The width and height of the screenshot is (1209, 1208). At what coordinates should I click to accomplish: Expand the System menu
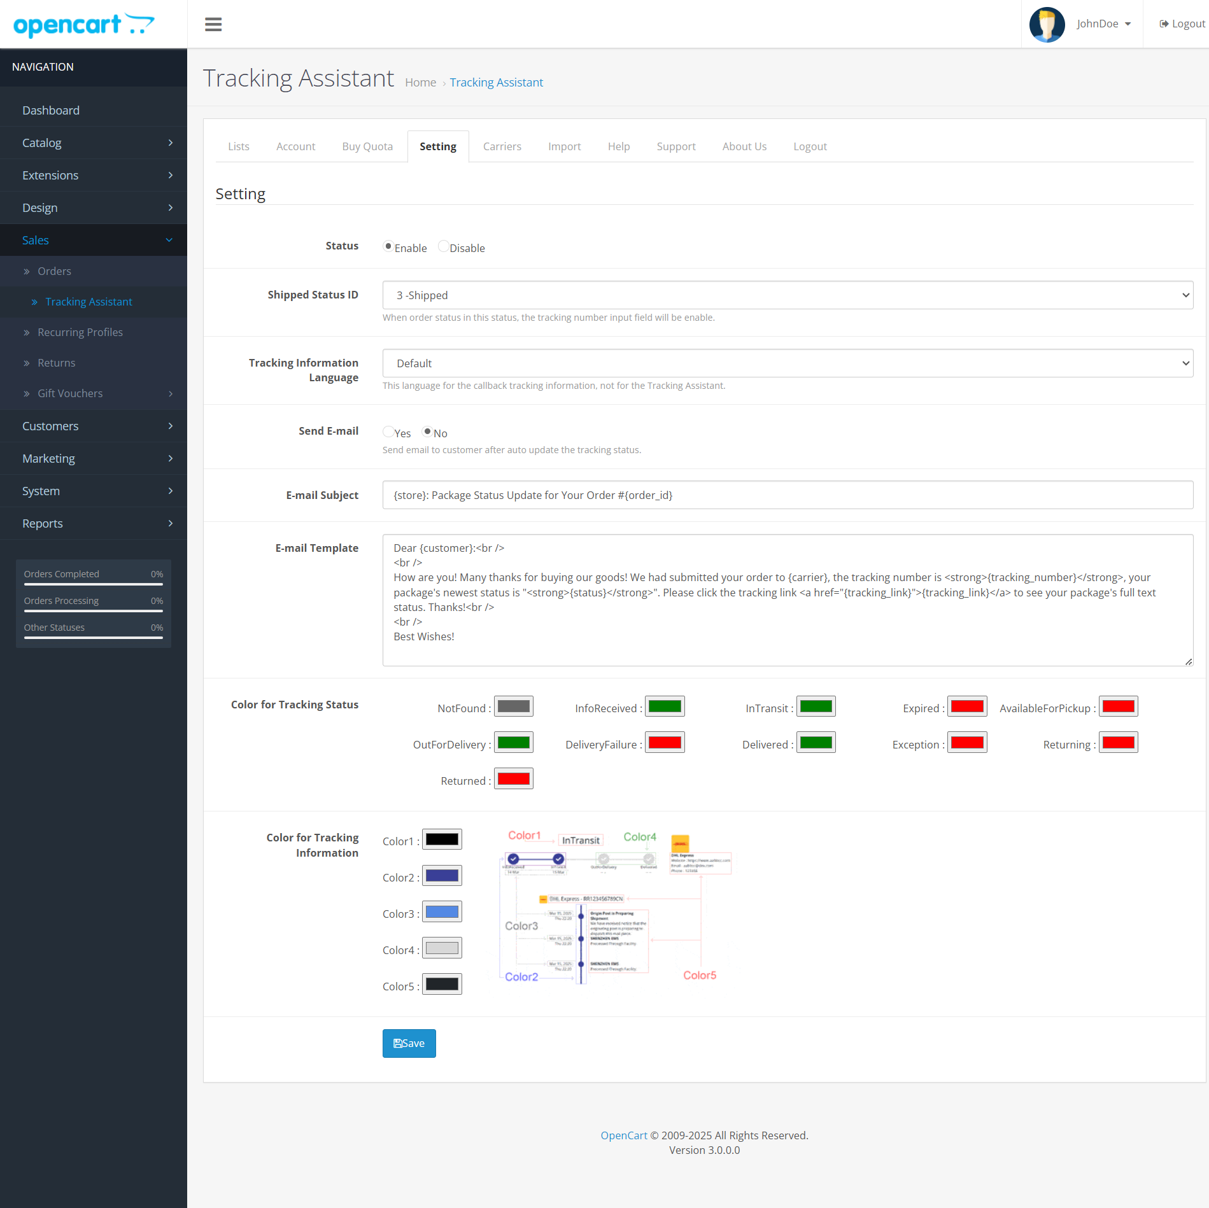tap(94, 491)
